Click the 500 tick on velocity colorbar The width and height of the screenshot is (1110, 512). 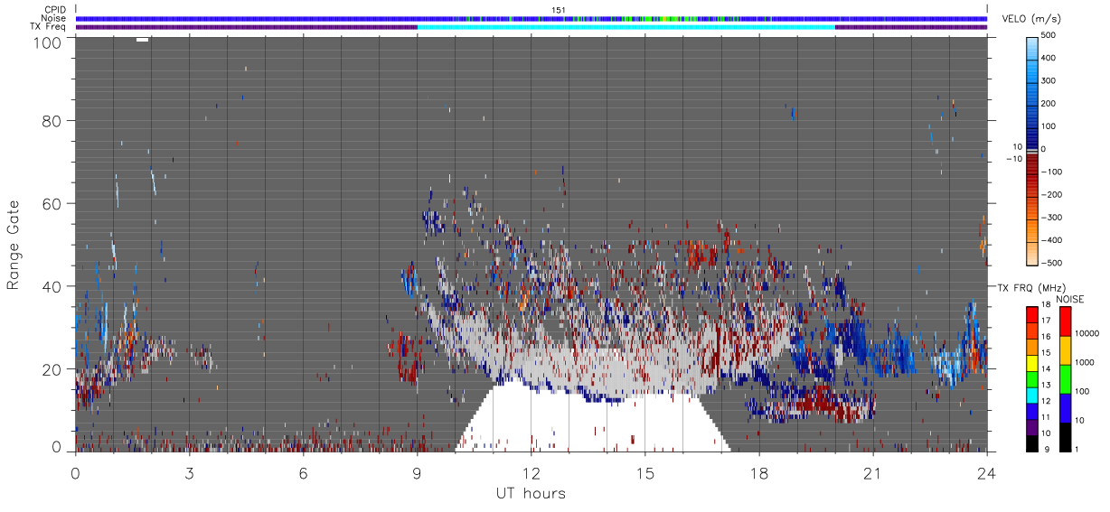pos(1048,35)
